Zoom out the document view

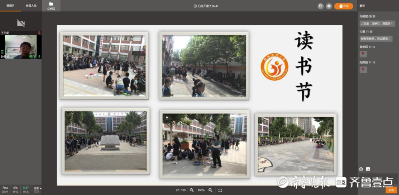point(192,190)
